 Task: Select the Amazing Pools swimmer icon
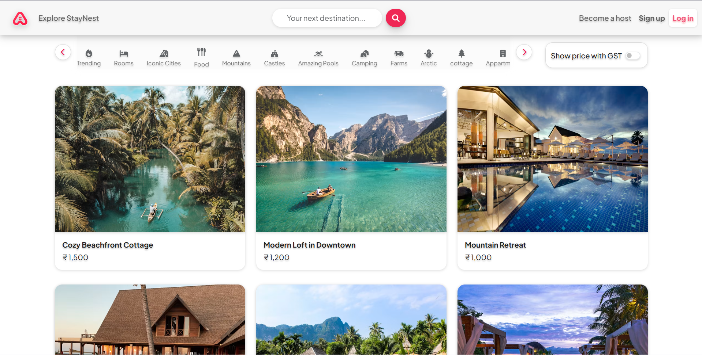tap(318, 53)
